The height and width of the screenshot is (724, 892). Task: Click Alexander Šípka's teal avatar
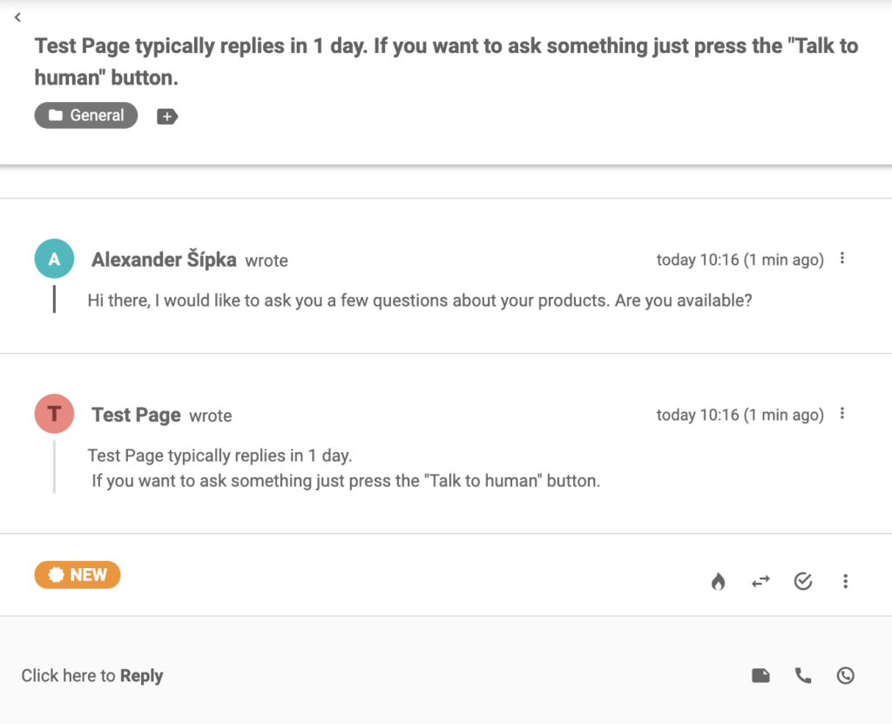[54, 259]
